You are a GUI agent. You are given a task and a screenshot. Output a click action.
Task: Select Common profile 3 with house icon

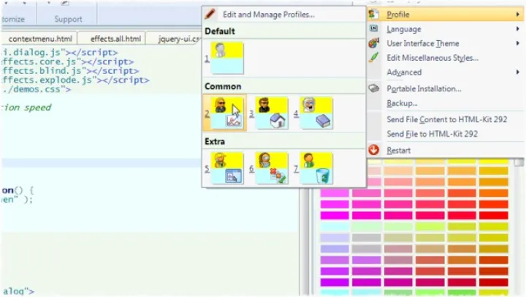pyautogui.click(x=271, y=113)
